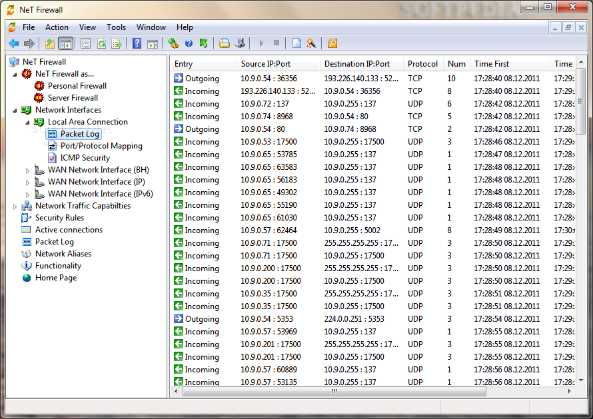Click the horizontal scrollbar thumb in packet list

pos(334,392)
